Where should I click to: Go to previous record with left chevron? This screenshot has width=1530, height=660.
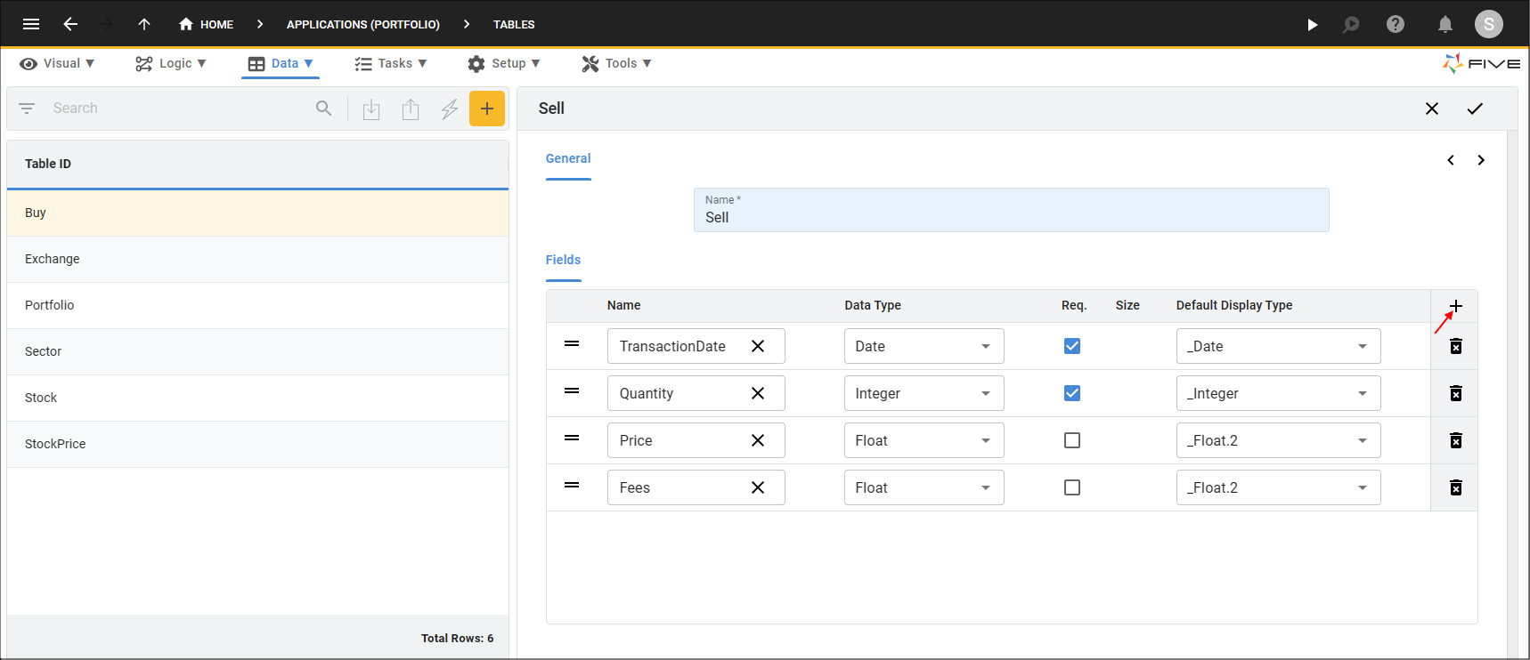[x=1451, y=160]
